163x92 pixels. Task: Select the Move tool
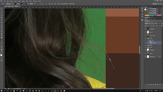2,9
